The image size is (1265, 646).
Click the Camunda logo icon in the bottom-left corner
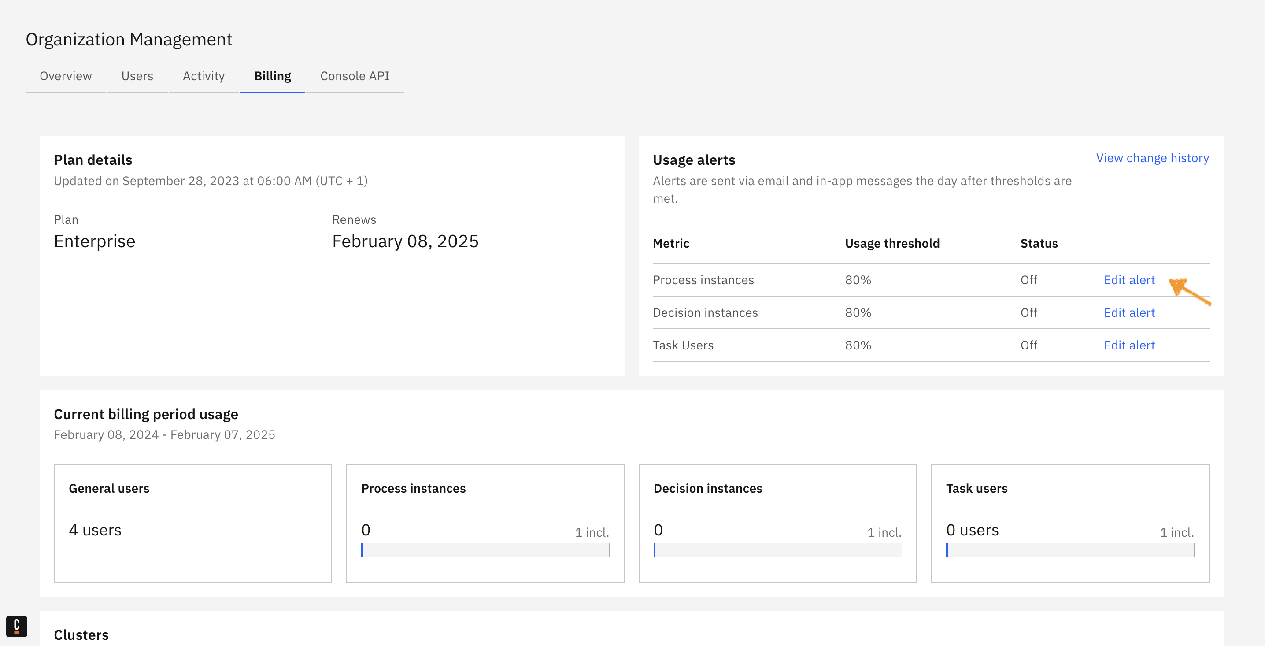(17, 626)
